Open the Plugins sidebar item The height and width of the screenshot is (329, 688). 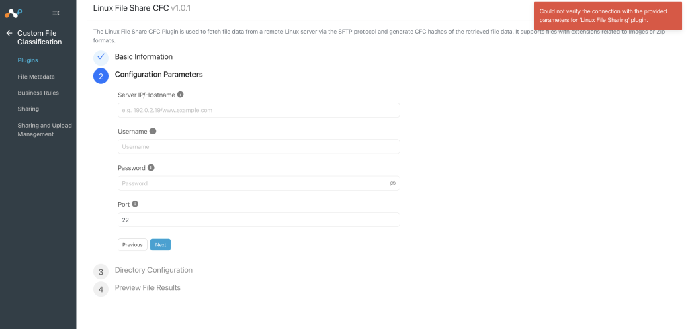pyautogui.click(x=28, y=60)
